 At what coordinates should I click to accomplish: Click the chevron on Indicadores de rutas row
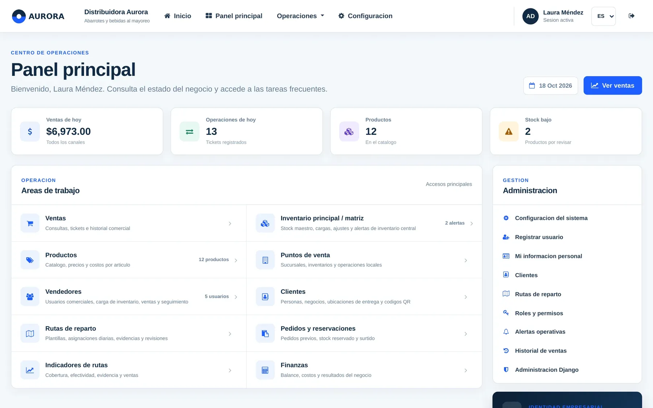230,370
